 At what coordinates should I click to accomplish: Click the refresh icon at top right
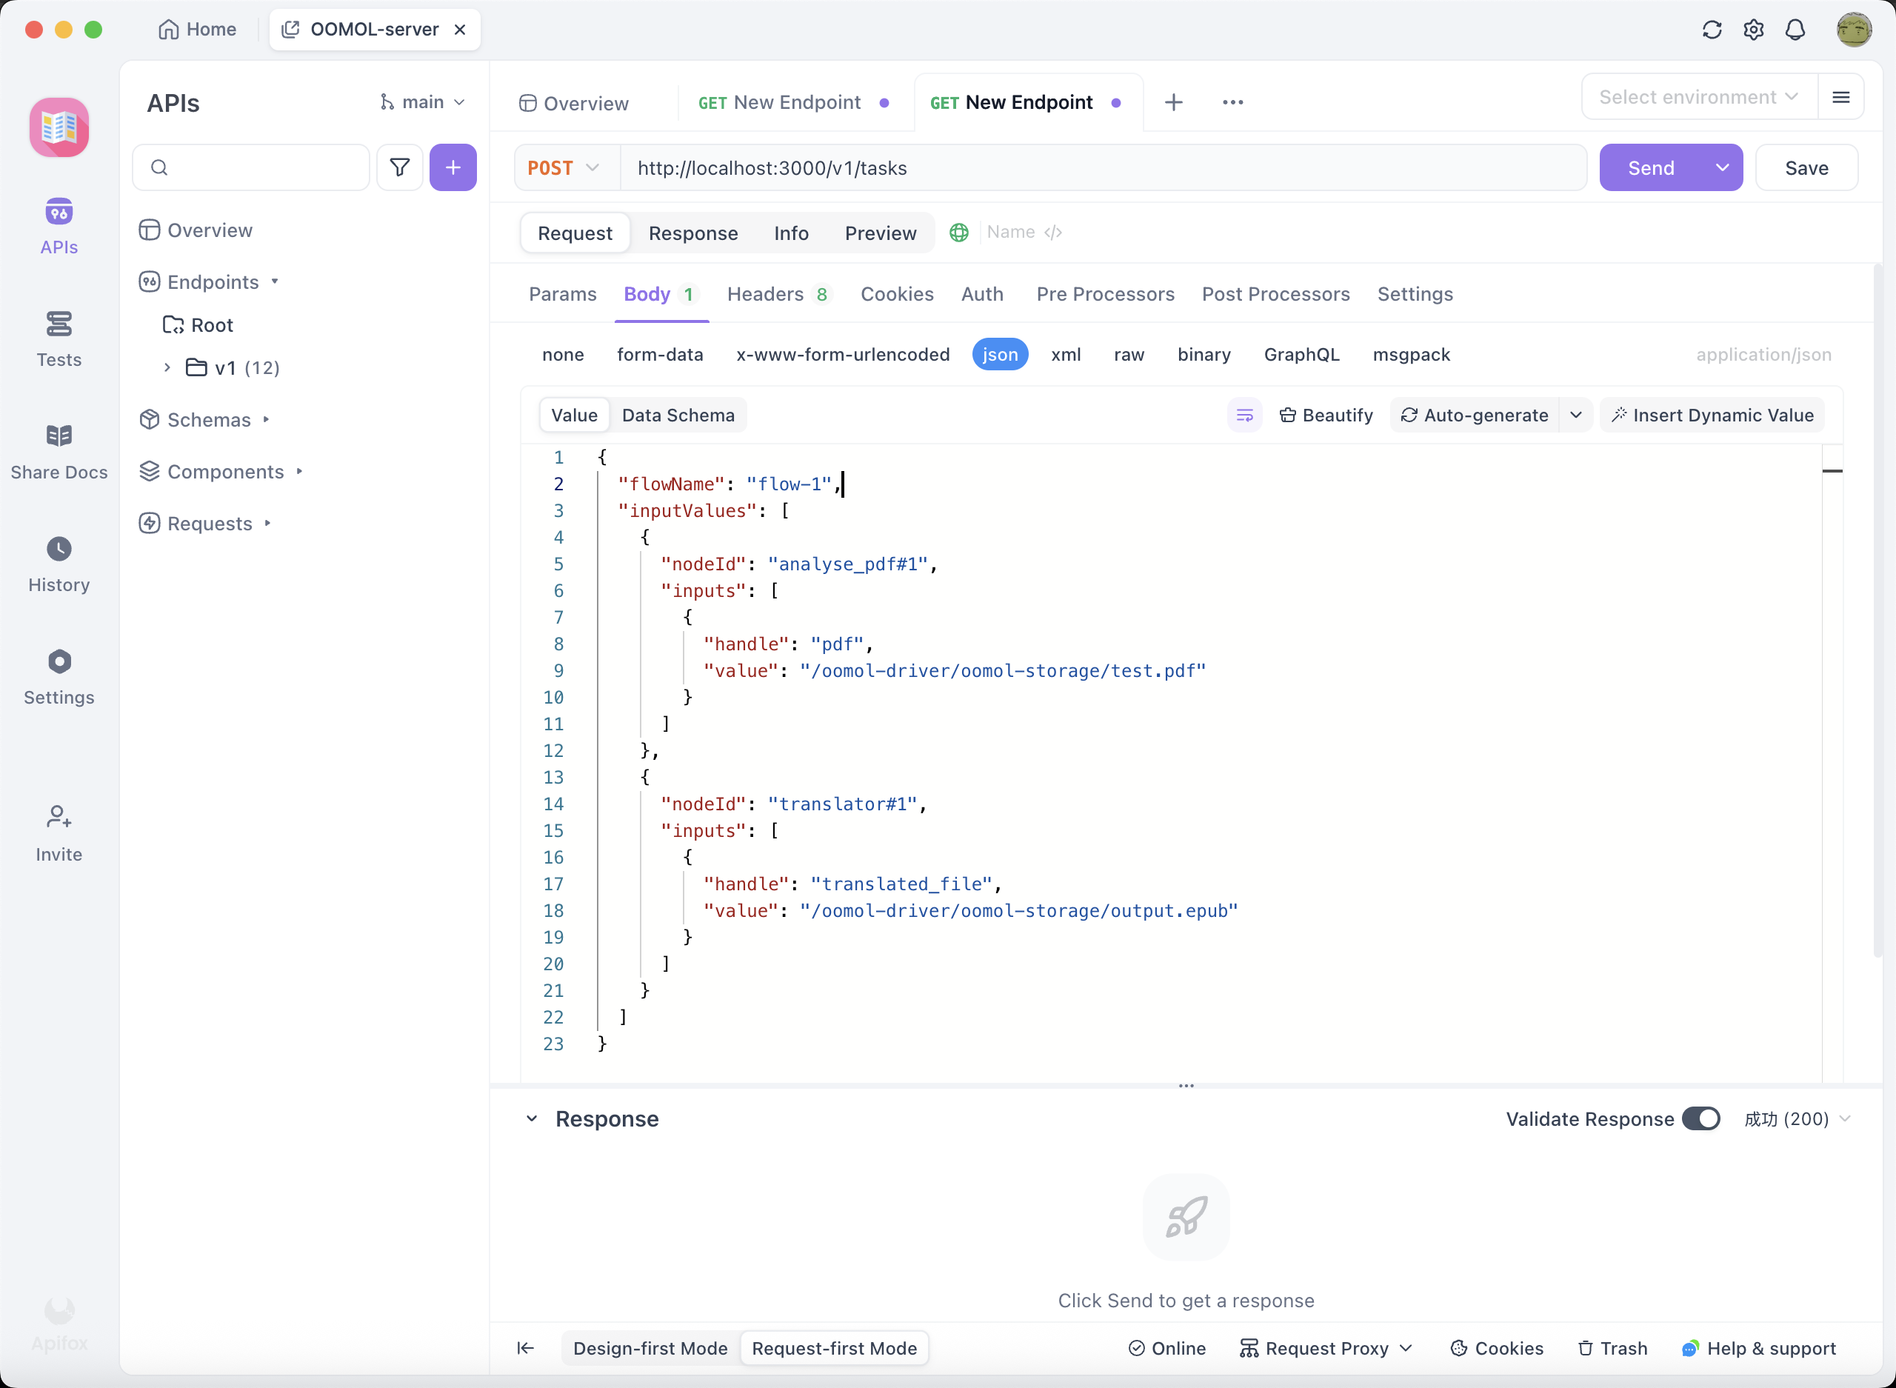pyautogui.click(x=1711, y=30)
